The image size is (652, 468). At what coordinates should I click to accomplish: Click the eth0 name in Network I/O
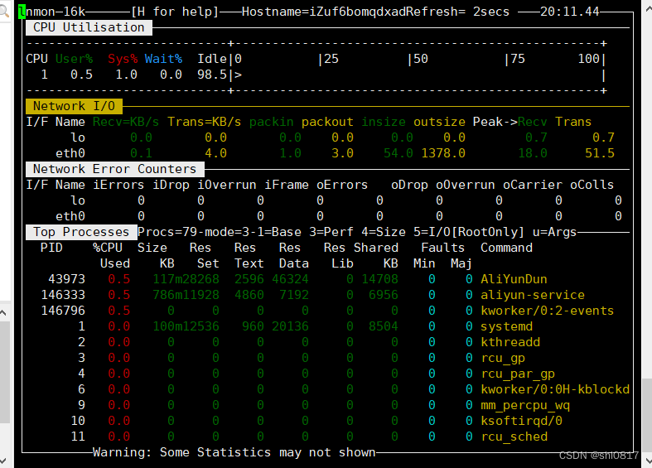[70, 153]
